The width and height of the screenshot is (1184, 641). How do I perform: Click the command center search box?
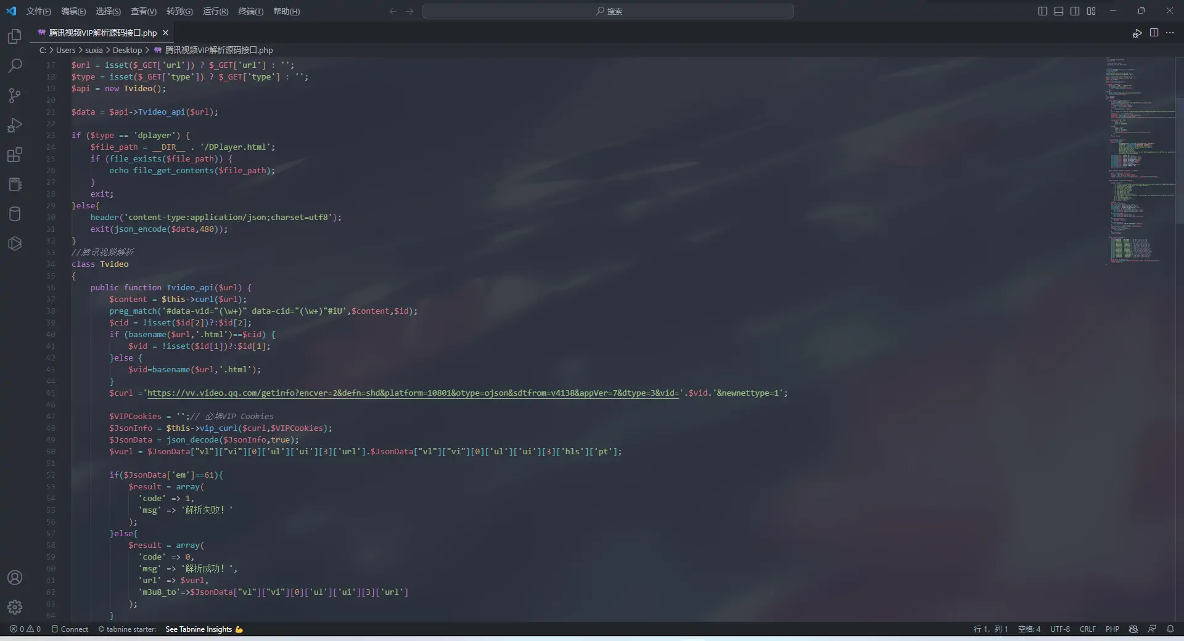point(608,11)
